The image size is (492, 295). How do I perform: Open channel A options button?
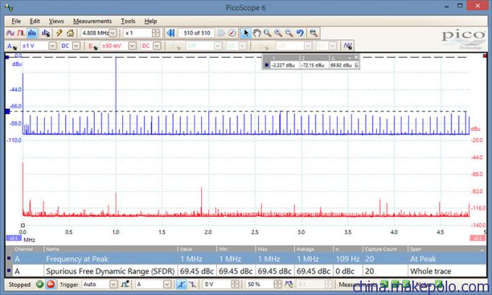12,46
